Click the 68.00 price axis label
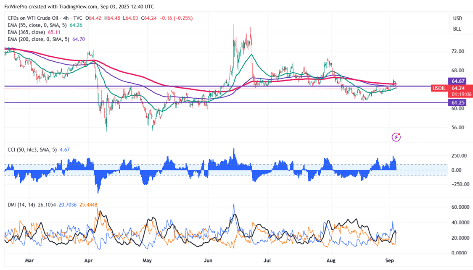This screenshot has height=270, width=473. coord(457,71)
